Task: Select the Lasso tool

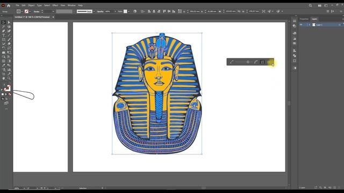Action: (x=9, y=27)
